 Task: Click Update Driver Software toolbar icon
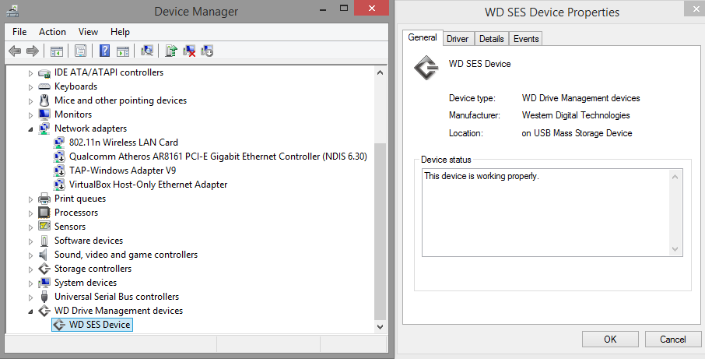click(x=171, y=51)
